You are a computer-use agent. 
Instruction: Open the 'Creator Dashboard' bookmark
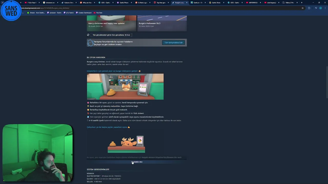(84, 13)
